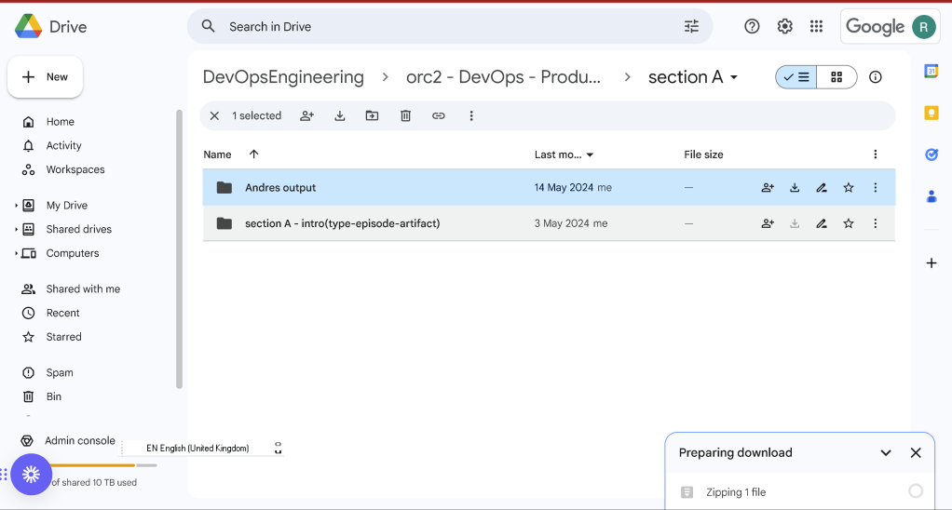Open column options three-dot menu
The width and height of the screenshot is (952, 510).
coord(875,154)
